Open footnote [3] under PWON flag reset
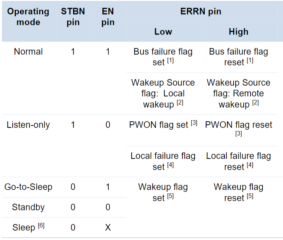Image resolution: width=283 pixels, height=240 pixels. pyautogui.click(x=239, y=134)
